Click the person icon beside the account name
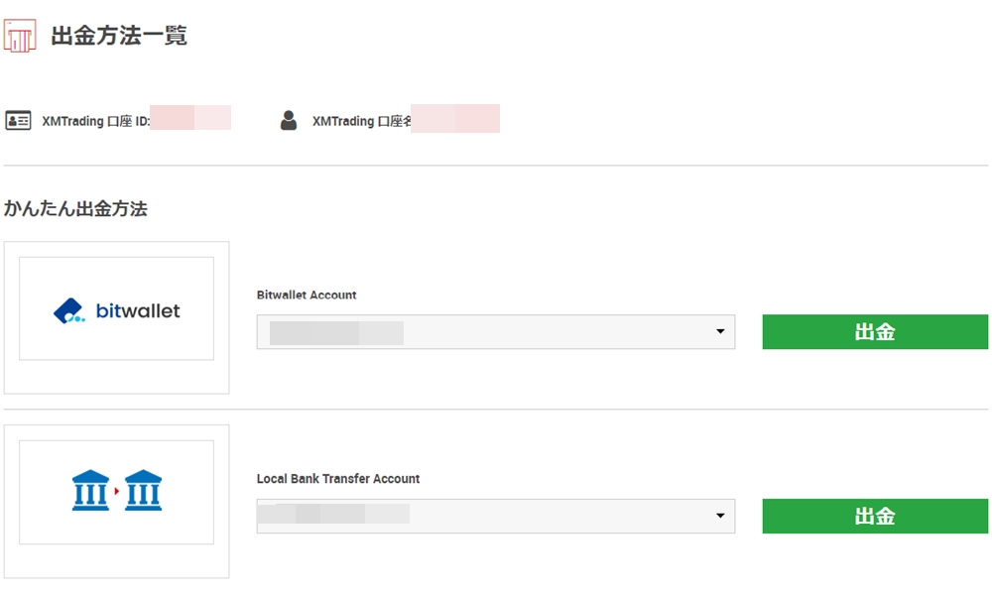The height and width of the screenshot is (595, 992). click(289, 121)
